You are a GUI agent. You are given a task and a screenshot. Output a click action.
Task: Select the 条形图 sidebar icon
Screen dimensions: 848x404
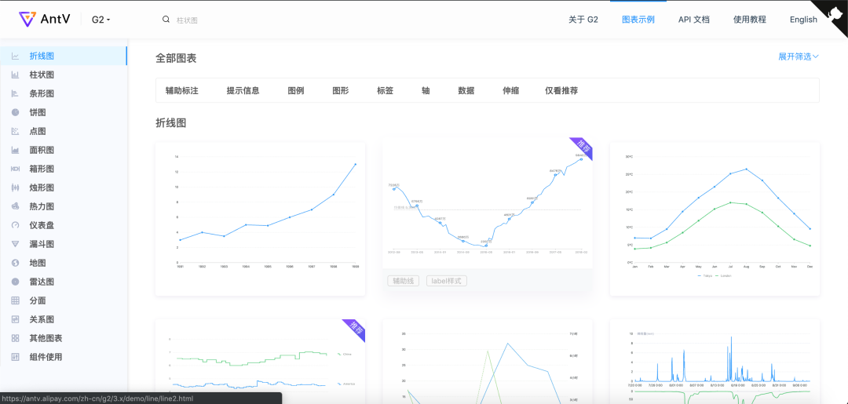(15, 94)
